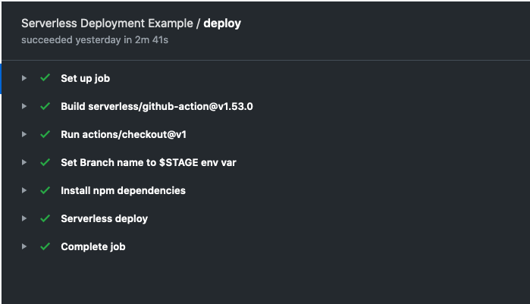This screenshot has height=304, width=530.
Task: Click the success checkmark for Build serverless/github-action
Action: [45, 106]
